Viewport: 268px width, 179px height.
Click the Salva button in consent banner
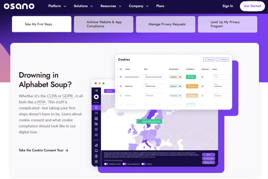coord(209,155)
